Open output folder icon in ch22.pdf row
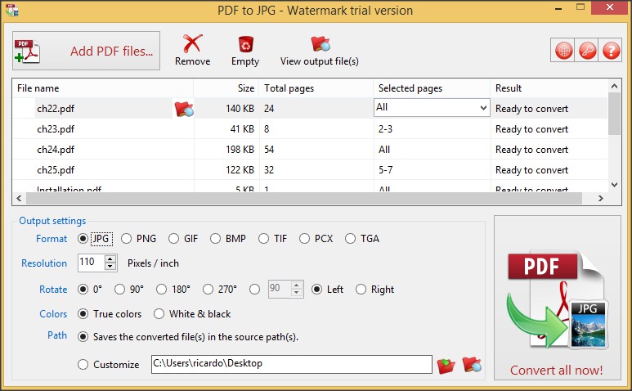Image resolution: width=632 pixels, height=391 pixels. pos(184,109)
